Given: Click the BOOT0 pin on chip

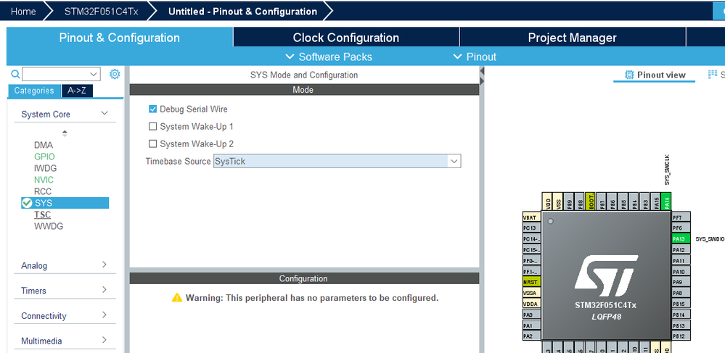Looking at the screenshot, I should coord(591,202).
